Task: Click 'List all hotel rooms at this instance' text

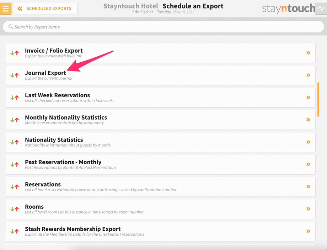Action: click(85, 212)
